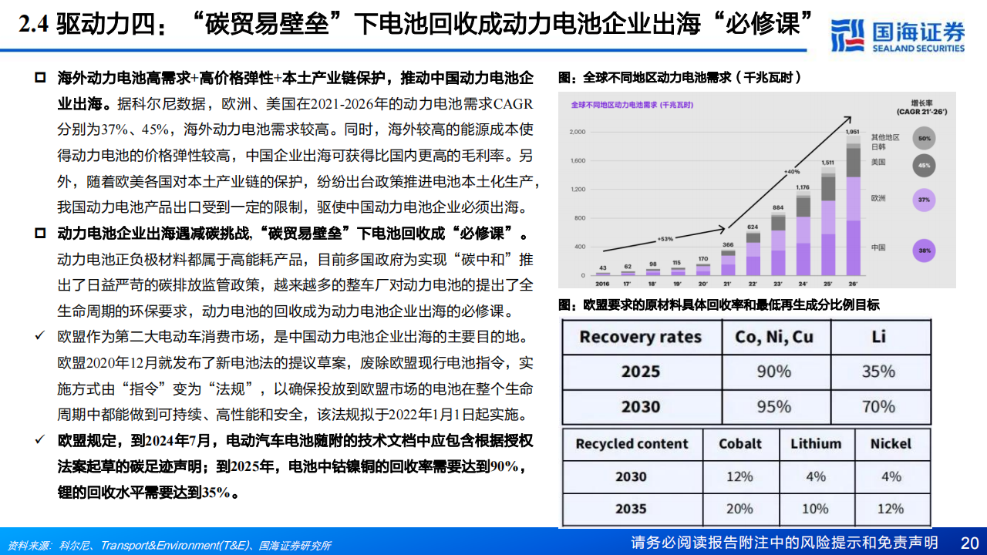Click the 中国 legend label
Image resolution: width=987 pixels, height=555 pixels.
coord(879,247)
